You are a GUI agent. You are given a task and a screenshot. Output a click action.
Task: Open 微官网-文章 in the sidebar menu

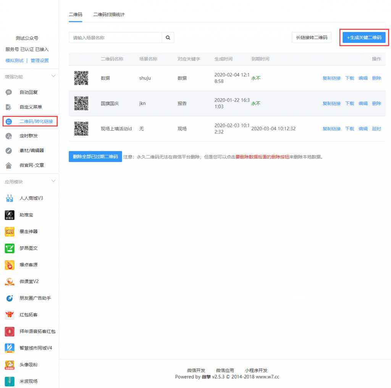click(x=32, y=165)
